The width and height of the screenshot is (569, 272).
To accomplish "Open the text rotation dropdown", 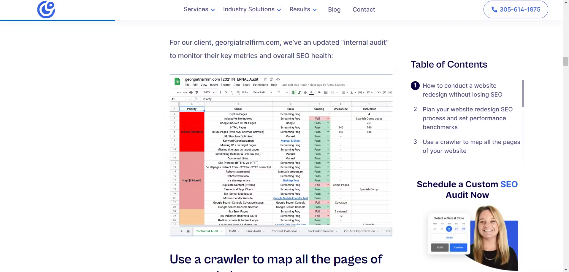I will (x=370, y=92).
